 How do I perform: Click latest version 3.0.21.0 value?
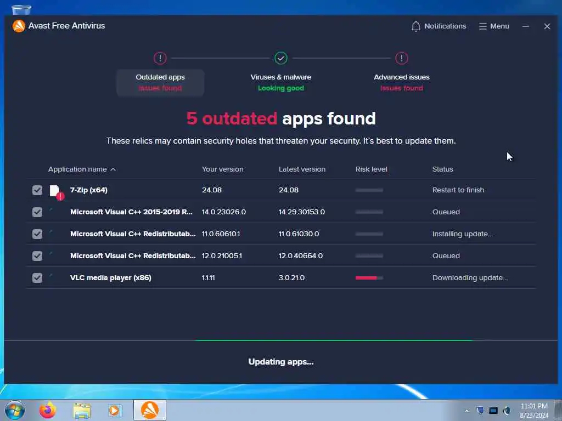pyautogui.click(x=291, y=278)
